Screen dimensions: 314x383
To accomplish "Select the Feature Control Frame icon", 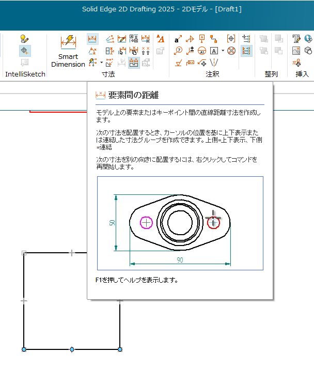I will pos(231,39).
